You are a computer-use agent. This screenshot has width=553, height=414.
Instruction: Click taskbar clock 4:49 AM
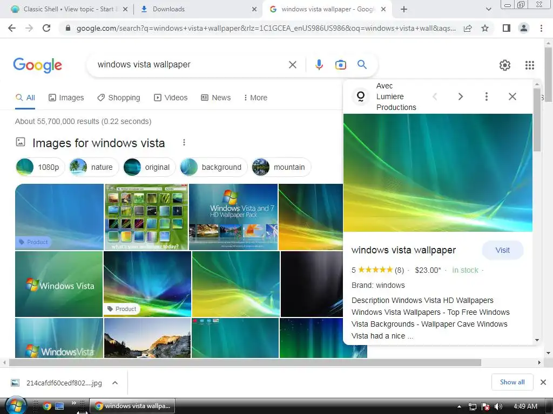coord(525,406)
